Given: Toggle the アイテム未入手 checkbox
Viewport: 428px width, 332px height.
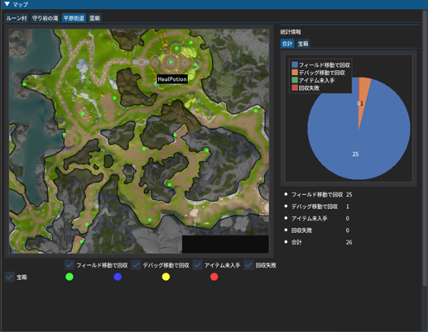Looking at the screenshot, I should (x=198, y=265).
